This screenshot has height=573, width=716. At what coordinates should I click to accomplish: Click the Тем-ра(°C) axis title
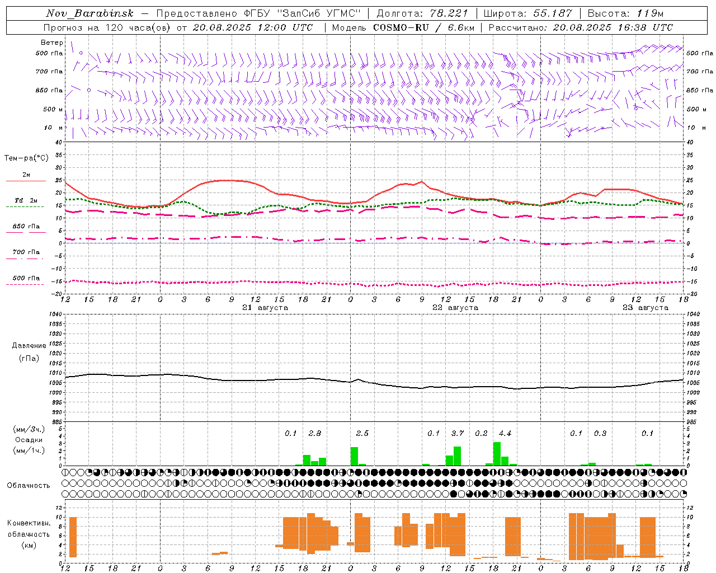[26, 158]
